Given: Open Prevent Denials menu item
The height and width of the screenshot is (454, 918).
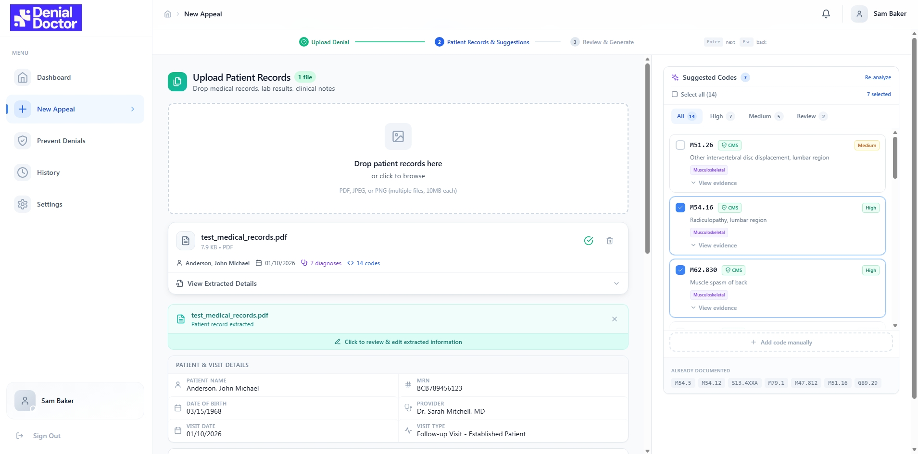Looking at the screenshot, I should [75, 141].
